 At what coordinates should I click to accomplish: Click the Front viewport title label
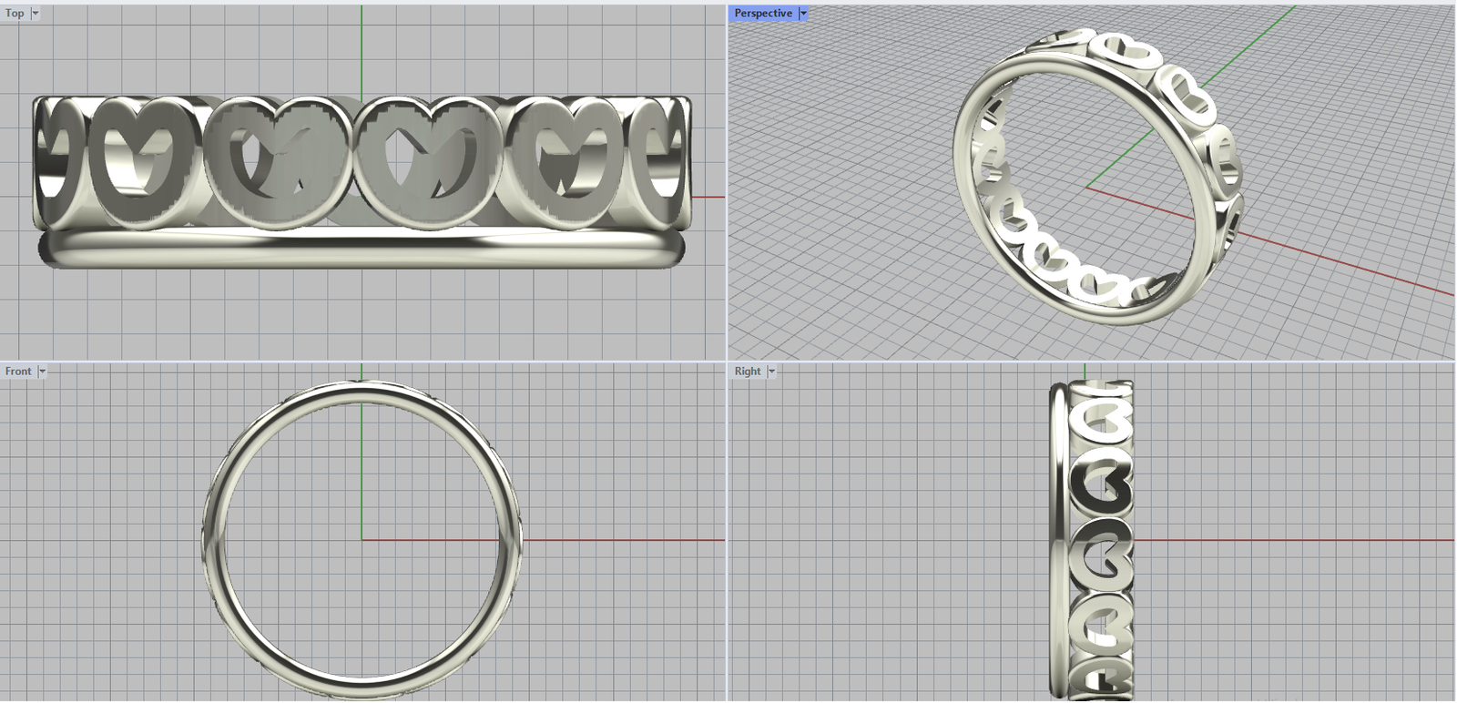(x=17, y=371)
